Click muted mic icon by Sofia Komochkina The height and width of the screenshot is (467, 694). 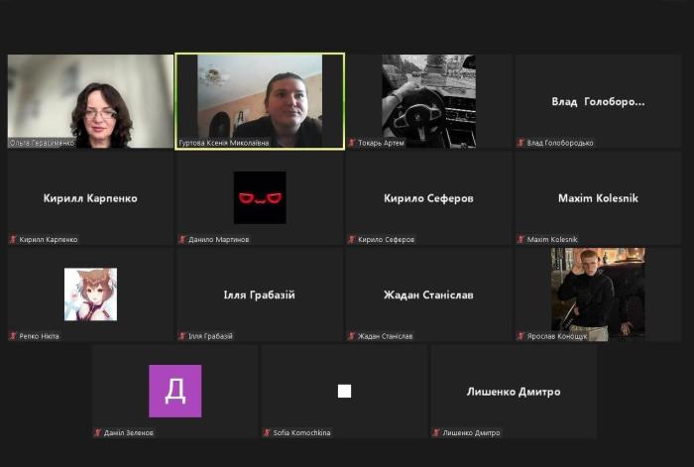click(x=267, y=433)
